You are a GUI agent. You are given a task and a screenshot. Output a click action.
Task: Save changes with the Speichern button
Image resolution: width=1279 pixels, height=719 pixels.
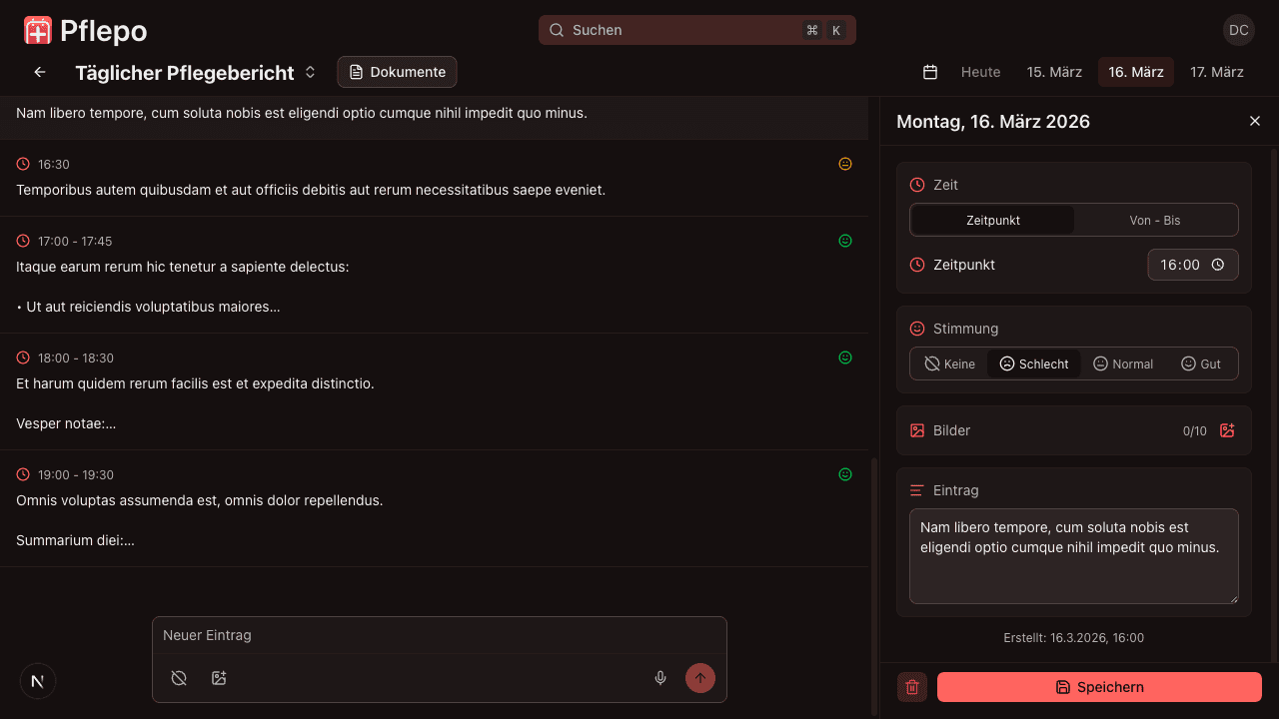(x=1099, y=687)
